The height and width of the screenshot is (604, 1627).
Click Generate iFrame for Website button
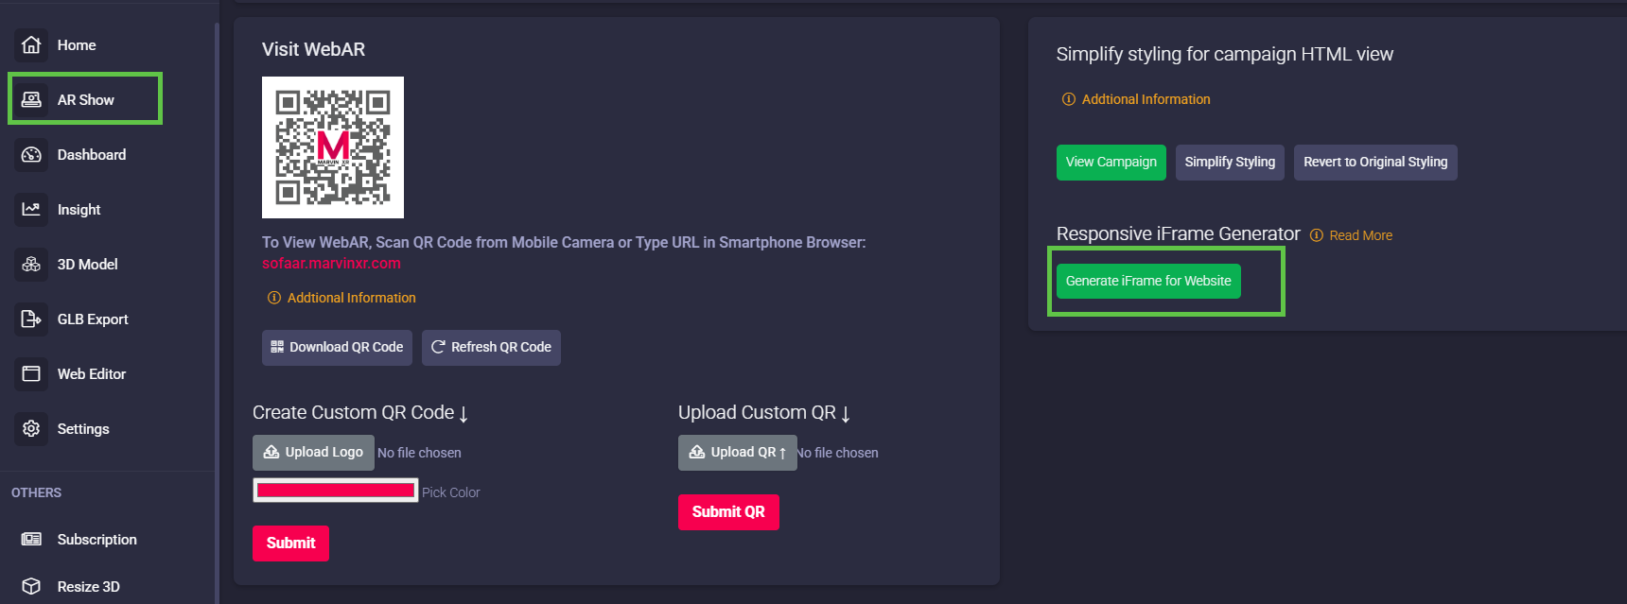(1148, 282)
